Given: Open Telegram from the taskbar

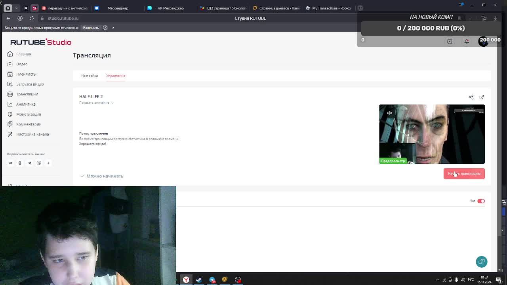Looking at the screenshot, I should (212, 280).
